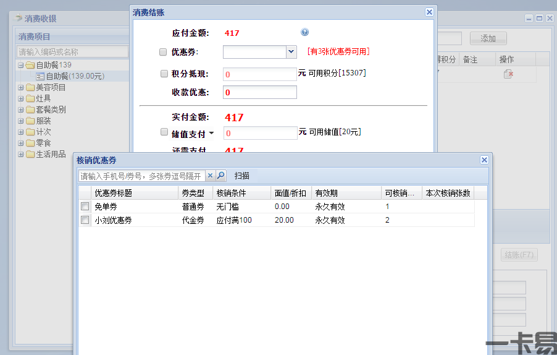Expand the 美容项目 tree node
The image size is (557, 355).
[20, 87]
